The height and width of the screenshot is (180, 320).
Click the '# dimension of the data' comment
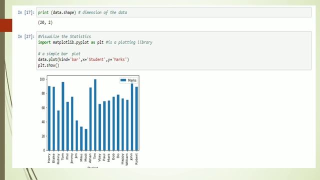tap(102, 12)
